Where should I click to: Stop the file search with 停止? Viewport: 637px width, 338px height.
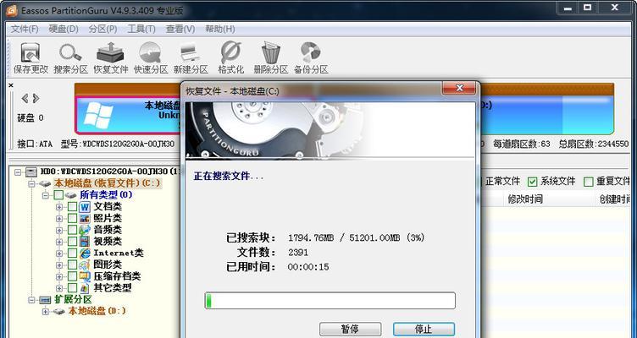(x=424, y=329)
